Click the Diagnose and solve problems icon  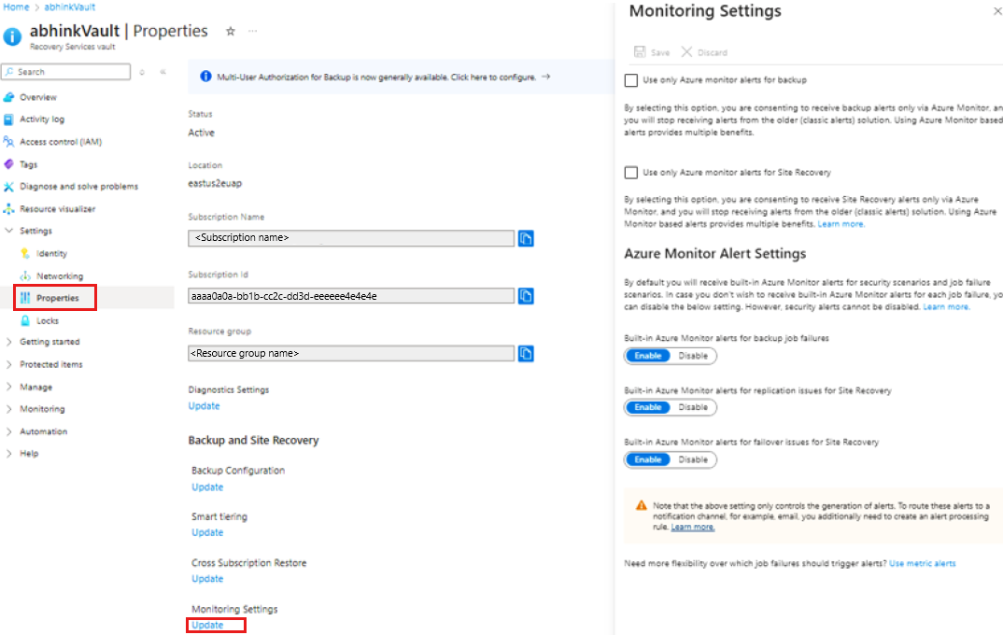(x=8, y=187)
